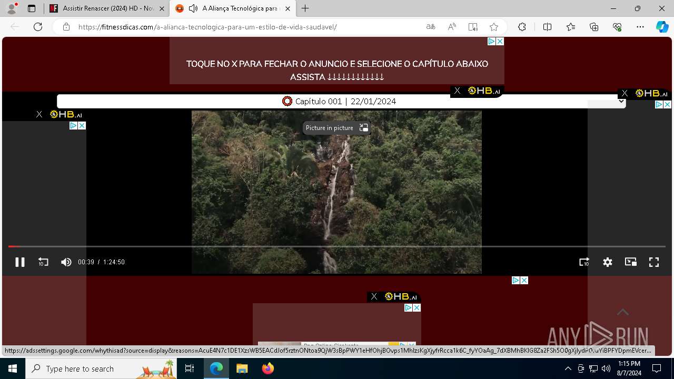The width and height of the screenshot is (674, 379).
Task: Close ad below the video player
Action: (524, 280)
